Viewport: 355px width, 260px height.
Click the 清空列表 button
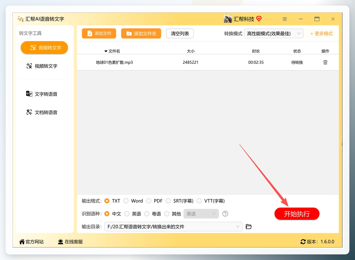(180, 33)
